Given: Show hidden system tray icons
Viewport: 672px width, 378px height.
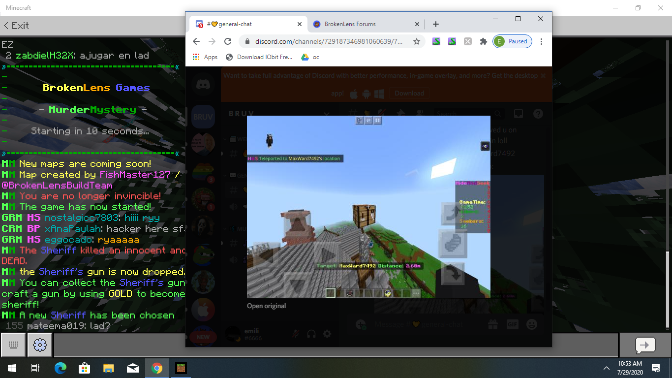Looking at the screenshot, I should point(606,368).
